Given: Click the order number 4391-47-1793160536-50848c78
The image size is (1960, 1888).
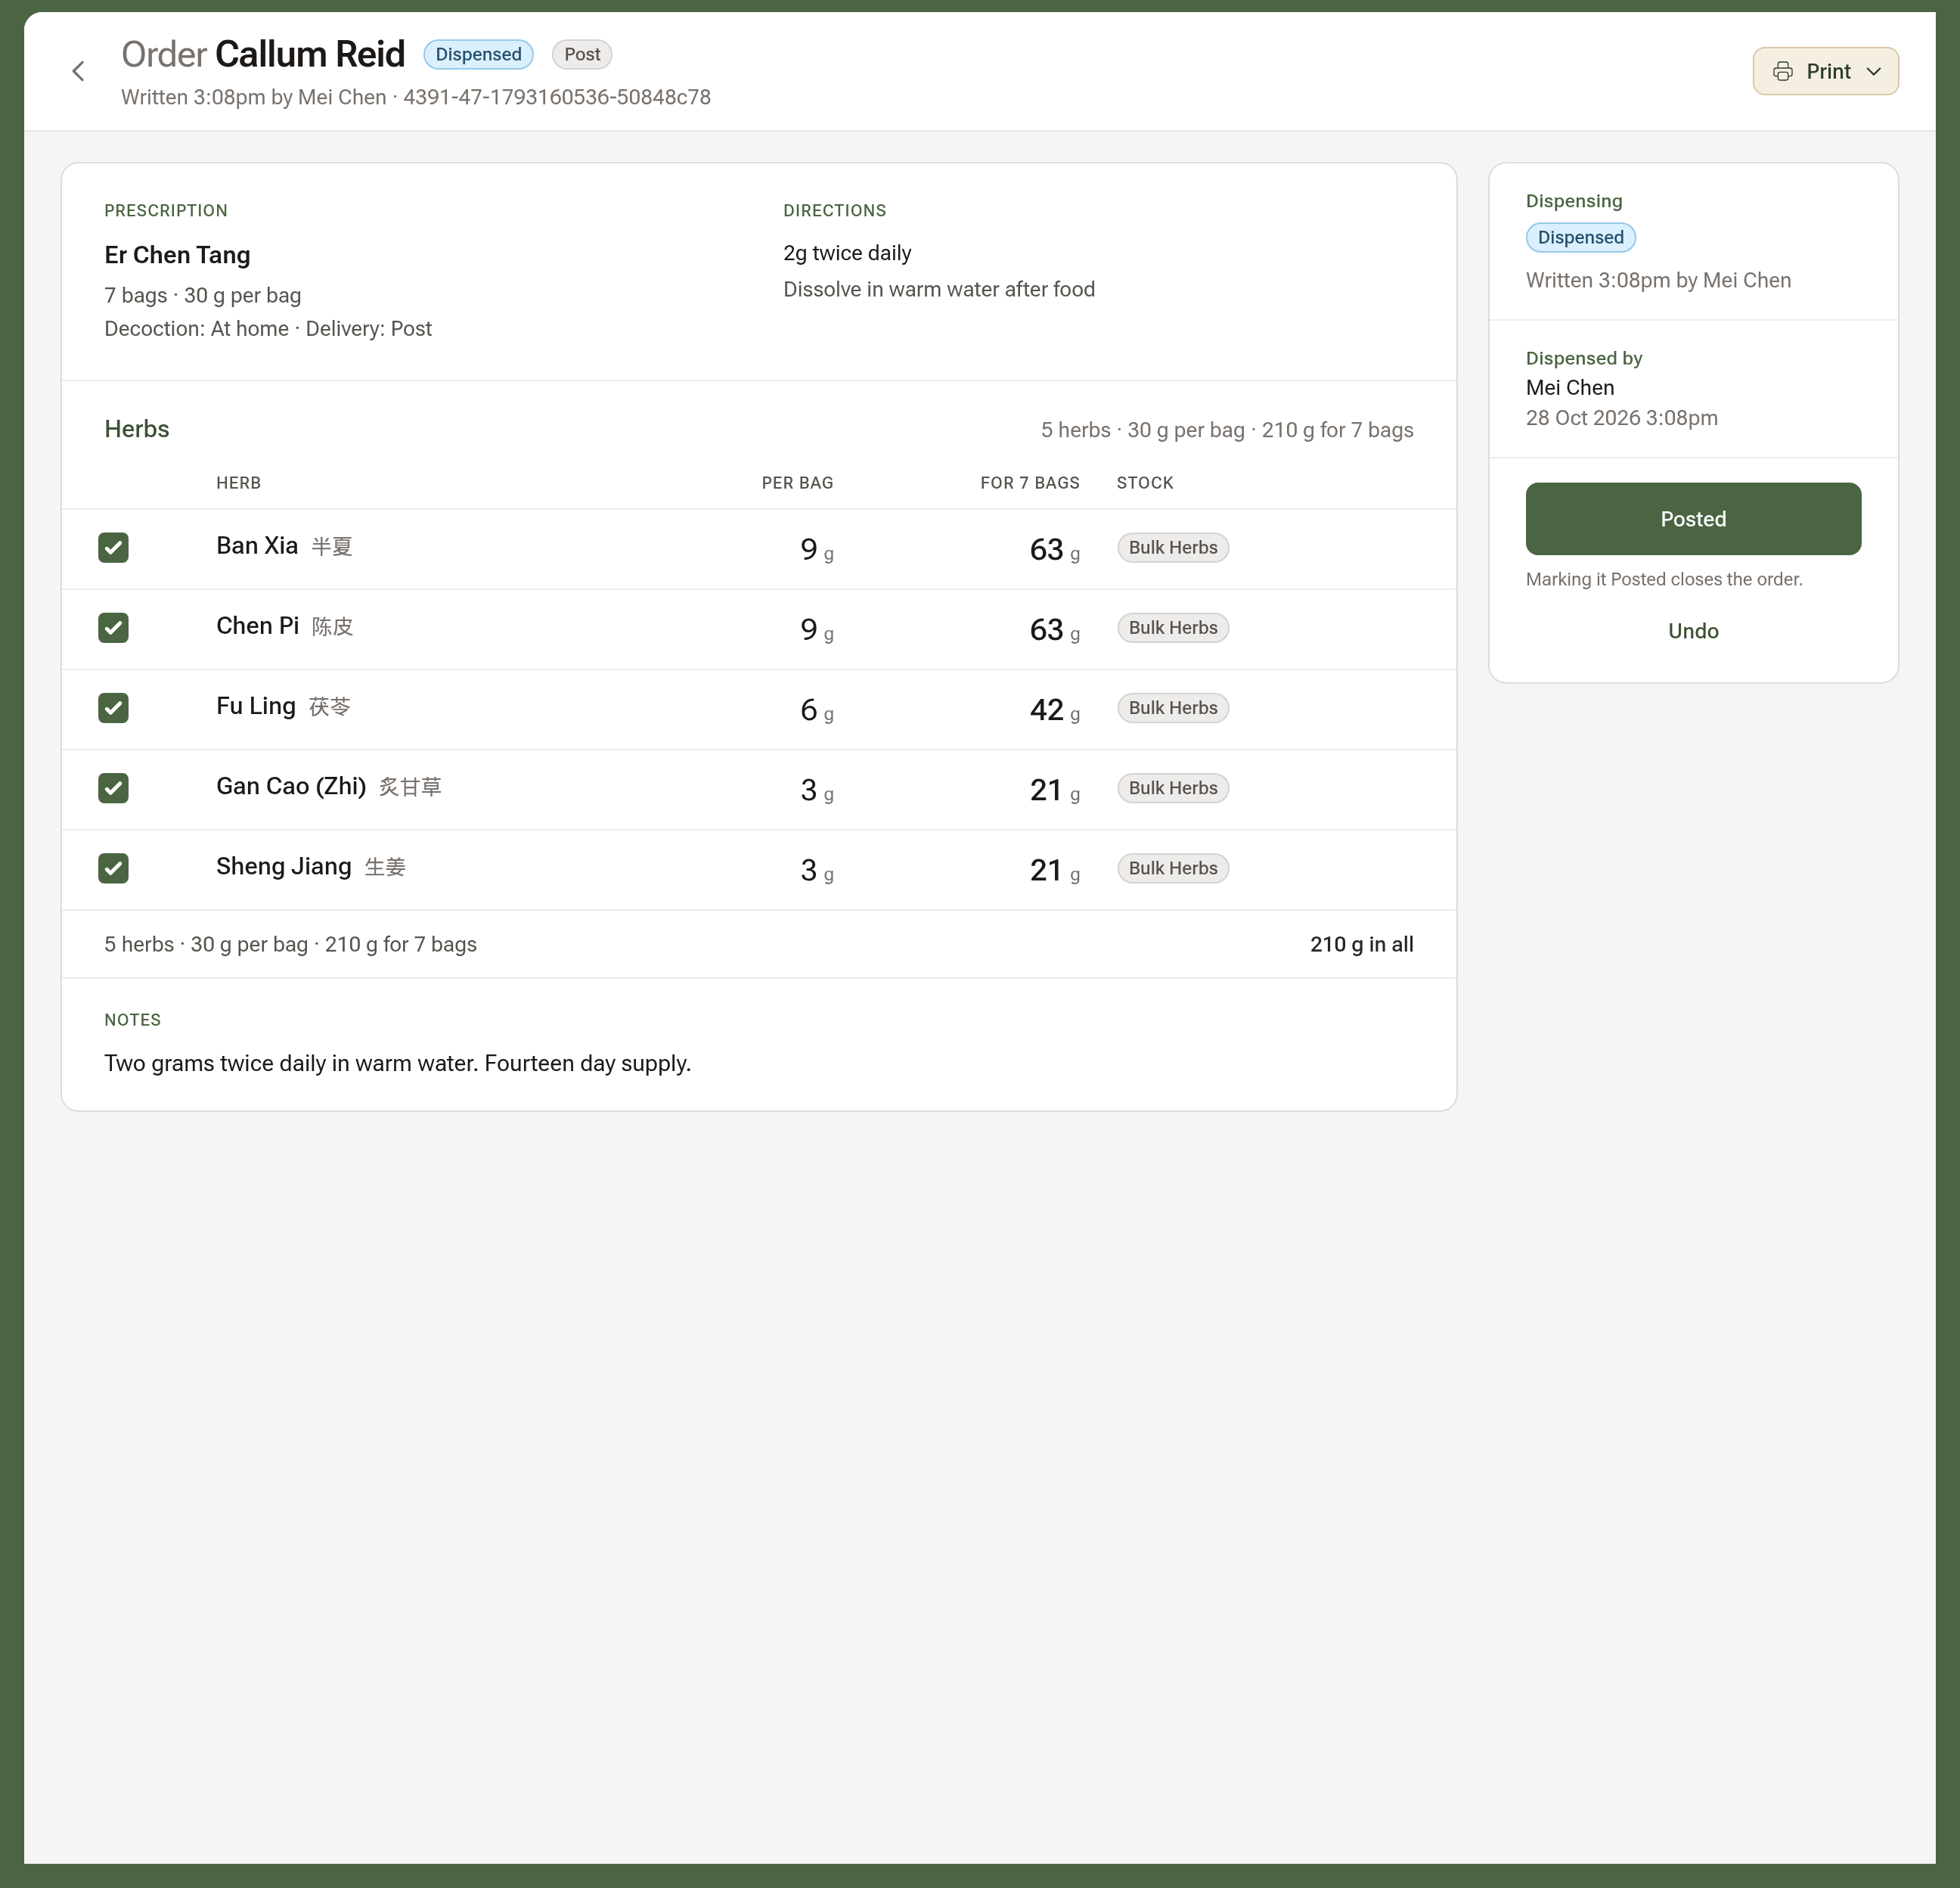Looking at the screenshot, I should (x=557, y=97).
